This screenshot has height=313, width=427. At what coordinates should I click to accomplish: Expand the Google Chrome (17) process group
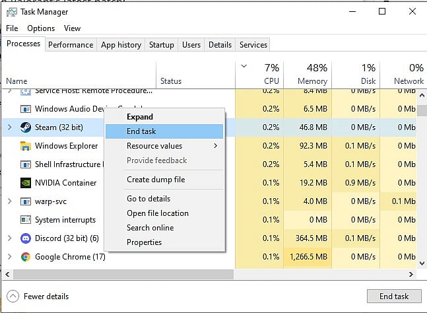[9, 257]
